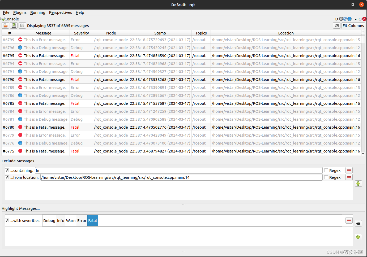Toggle the '...from location:' exclude filter checkbox
This screenshot has height=257, width=367.
click(7, 177)
